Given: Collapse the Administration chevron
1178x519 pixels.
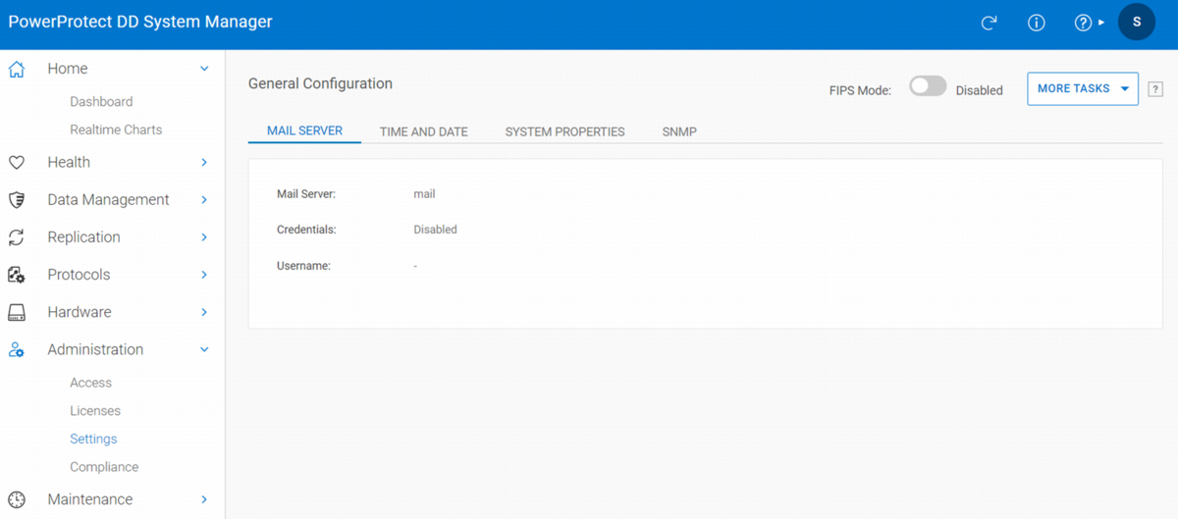Looking at the screenshot, I should 204,349.
